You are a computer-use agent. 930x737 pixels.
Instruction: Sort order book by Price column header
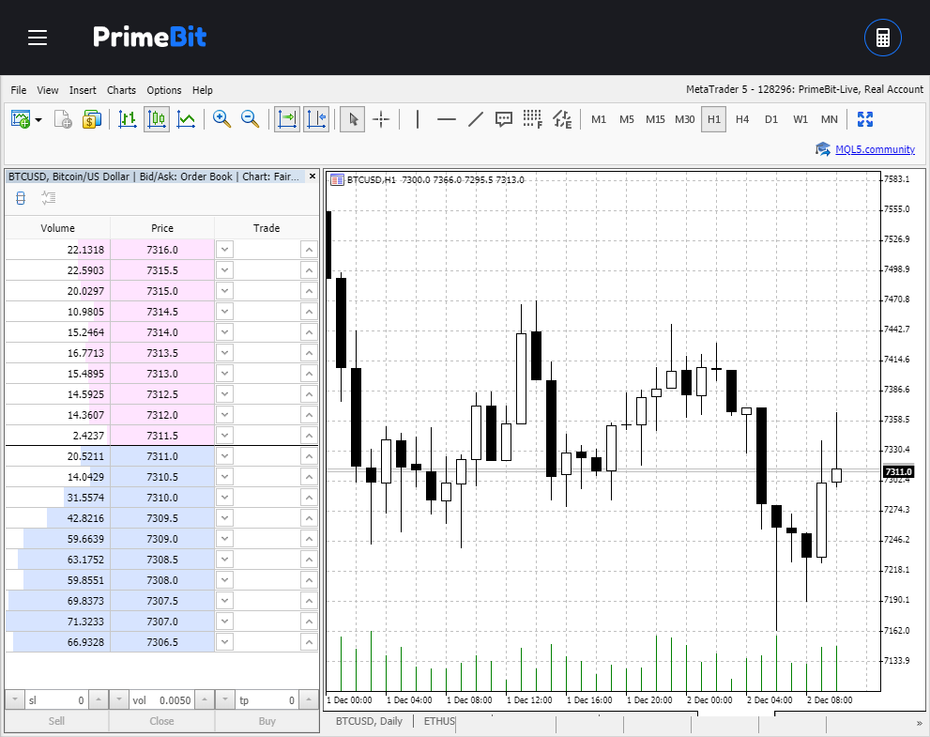(x=162, y=228)
